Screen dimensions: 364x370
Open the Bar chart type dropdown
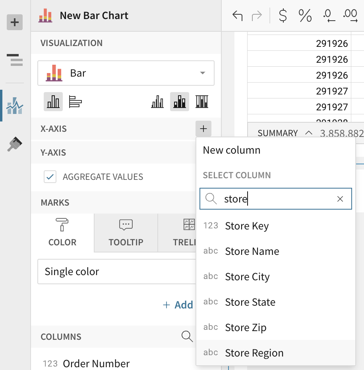(x=126, y=73)
